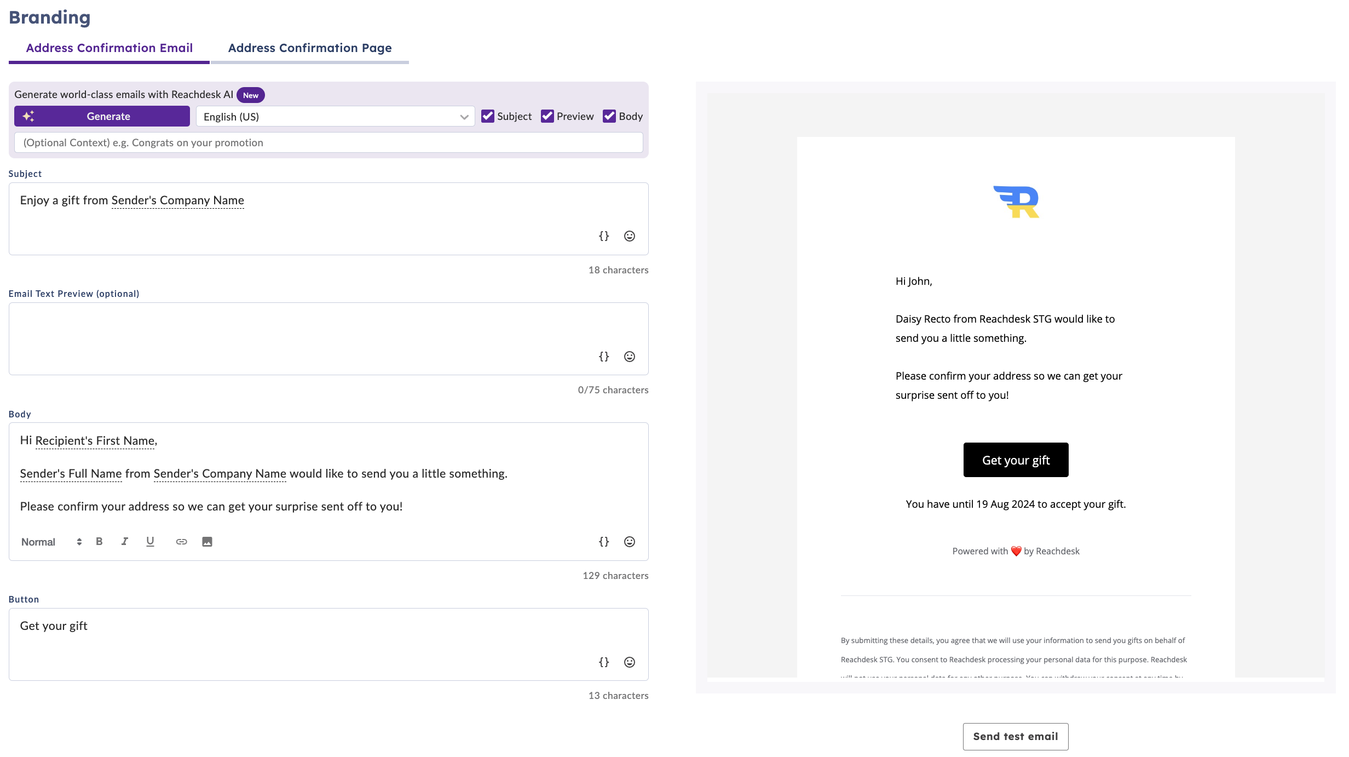Insert an image in Body editor
The image size is (1349, 757).
pos(207,542)
